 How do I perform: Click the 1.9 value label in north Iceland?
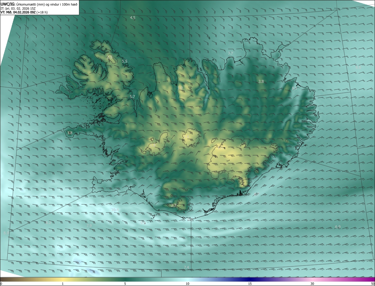[180, 87]
